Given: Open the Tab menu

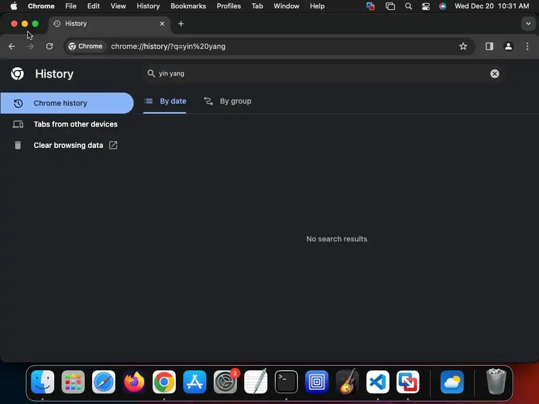Looking at the screenshot, I should [x=257, y=6].
